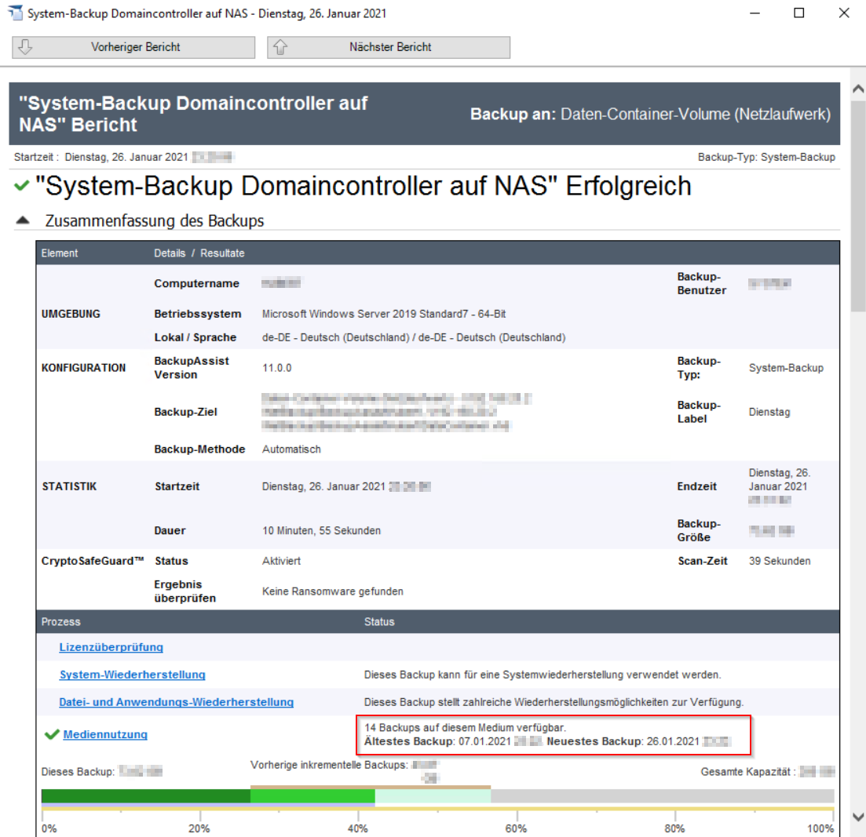Click the bright green incremental backups bar segment

tap(312, 796)
